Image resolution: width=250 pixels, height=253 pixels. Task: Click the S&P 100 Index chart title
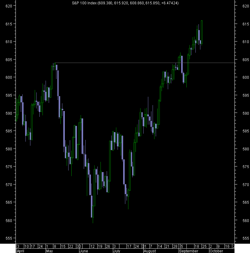click(x=125, y=3)
